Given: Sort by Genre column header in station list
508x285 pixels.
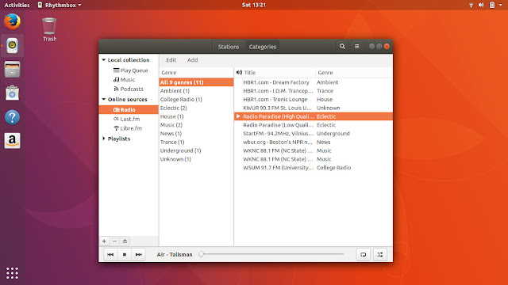Looking at the screenshot, I should (354, 73).
